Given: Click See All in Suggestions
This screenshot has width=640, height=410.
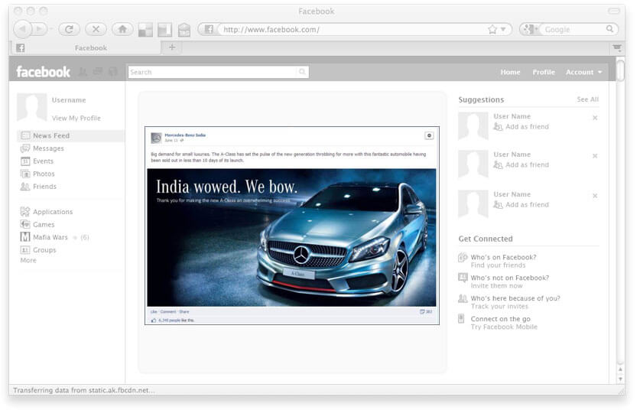Looking at the screenshot, I should click(587, 99).
